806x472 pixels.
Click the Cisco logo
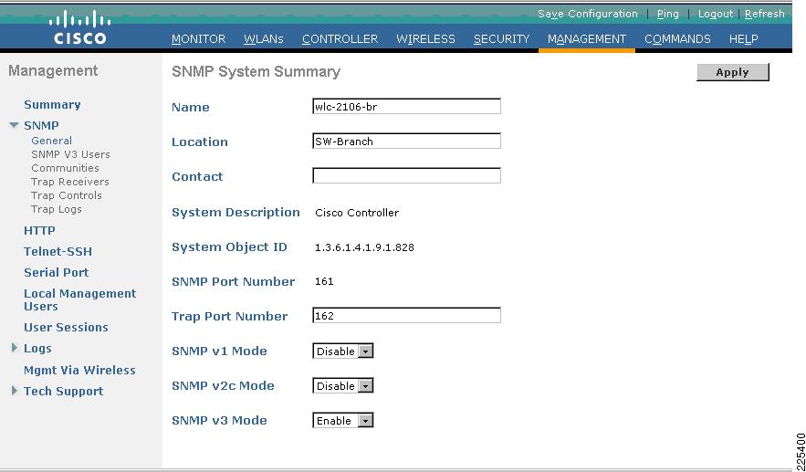click(79, 29)
